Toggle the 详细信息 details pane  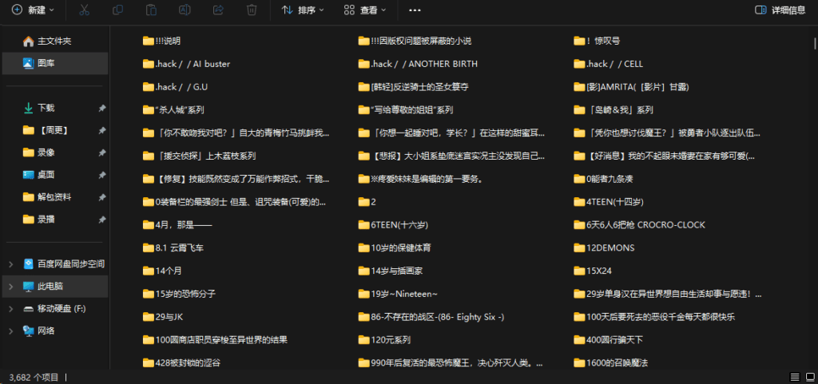pos(780,10)
